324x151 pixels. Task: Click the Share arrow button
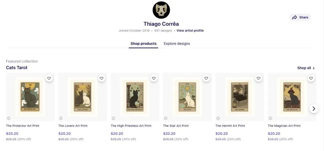coord(300,17)
